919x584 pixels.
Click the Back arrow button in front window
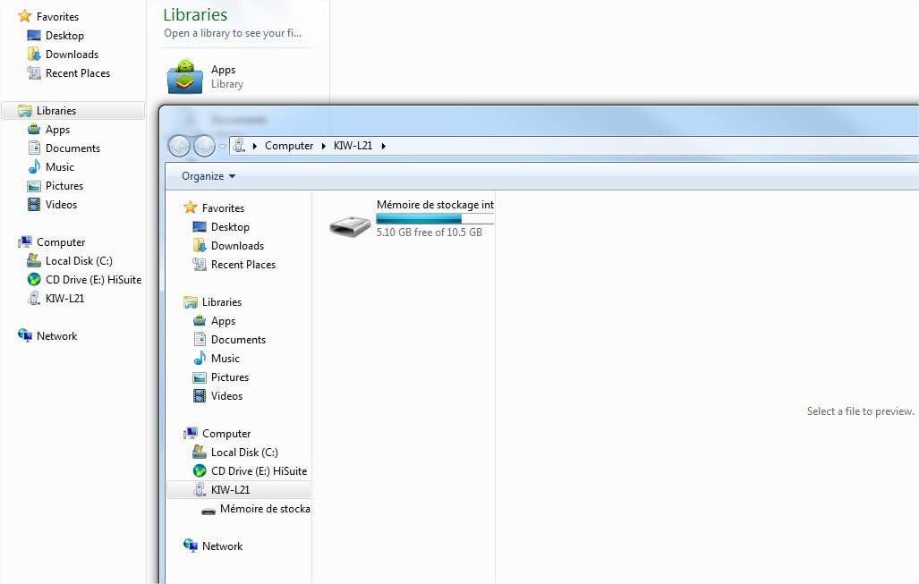tap(179, 146)
